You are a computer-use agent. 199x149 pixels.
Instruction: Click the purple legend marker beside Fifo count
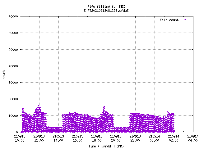coord(185,20)
